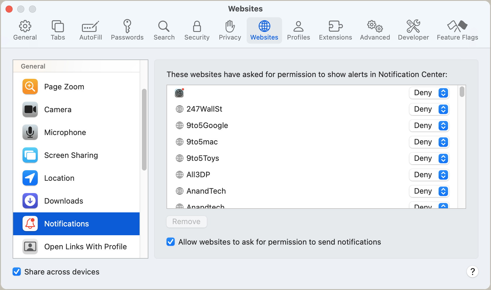Image resolution: width=491 pixels, height=290 pixels.
Task: Open the Deny dropdown for 247WallSt
Action: point(429,109)
